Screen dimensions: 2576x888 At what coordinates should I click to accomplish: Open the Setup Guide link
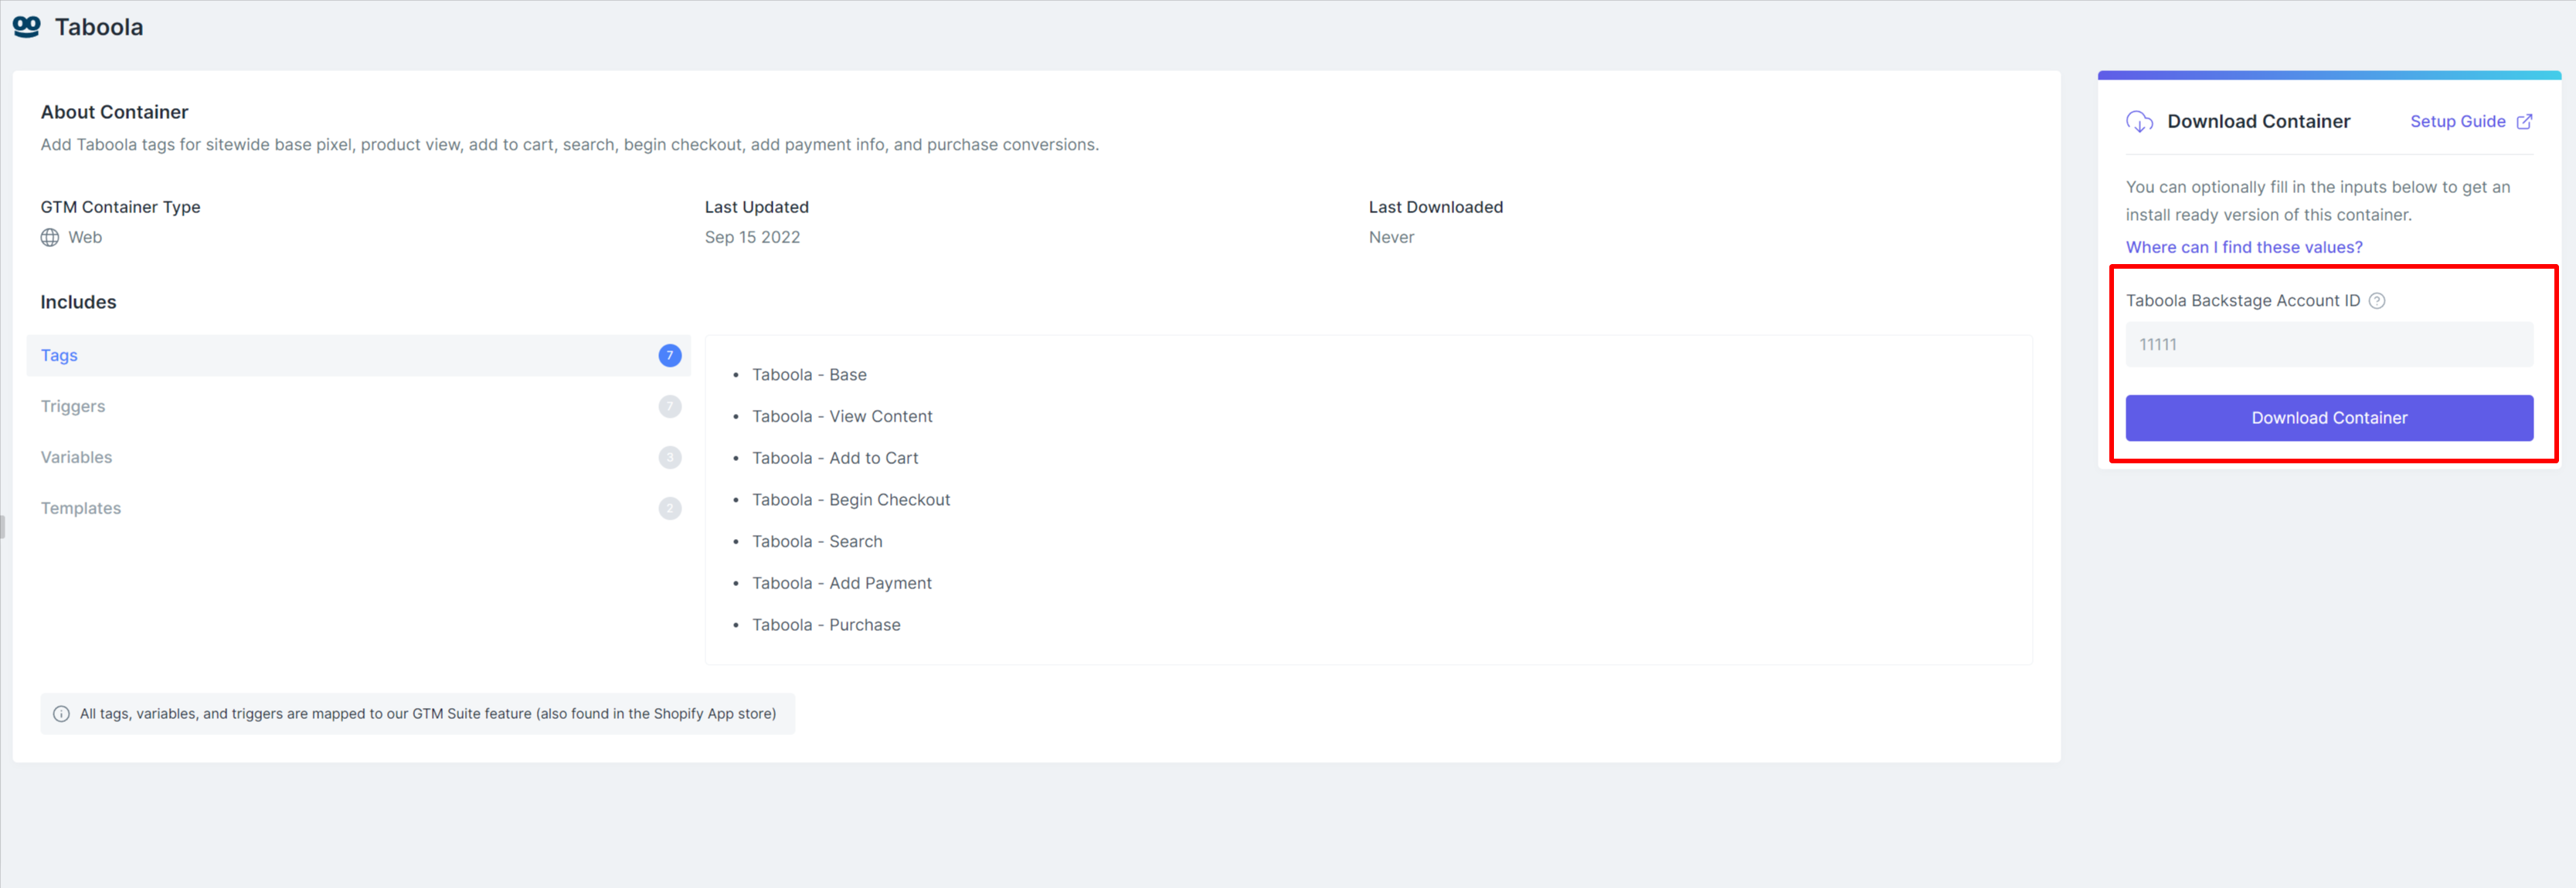2457,122
